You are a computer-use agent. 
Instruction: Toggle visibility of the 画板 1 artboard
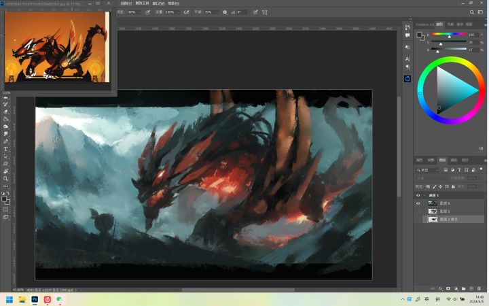418,195
